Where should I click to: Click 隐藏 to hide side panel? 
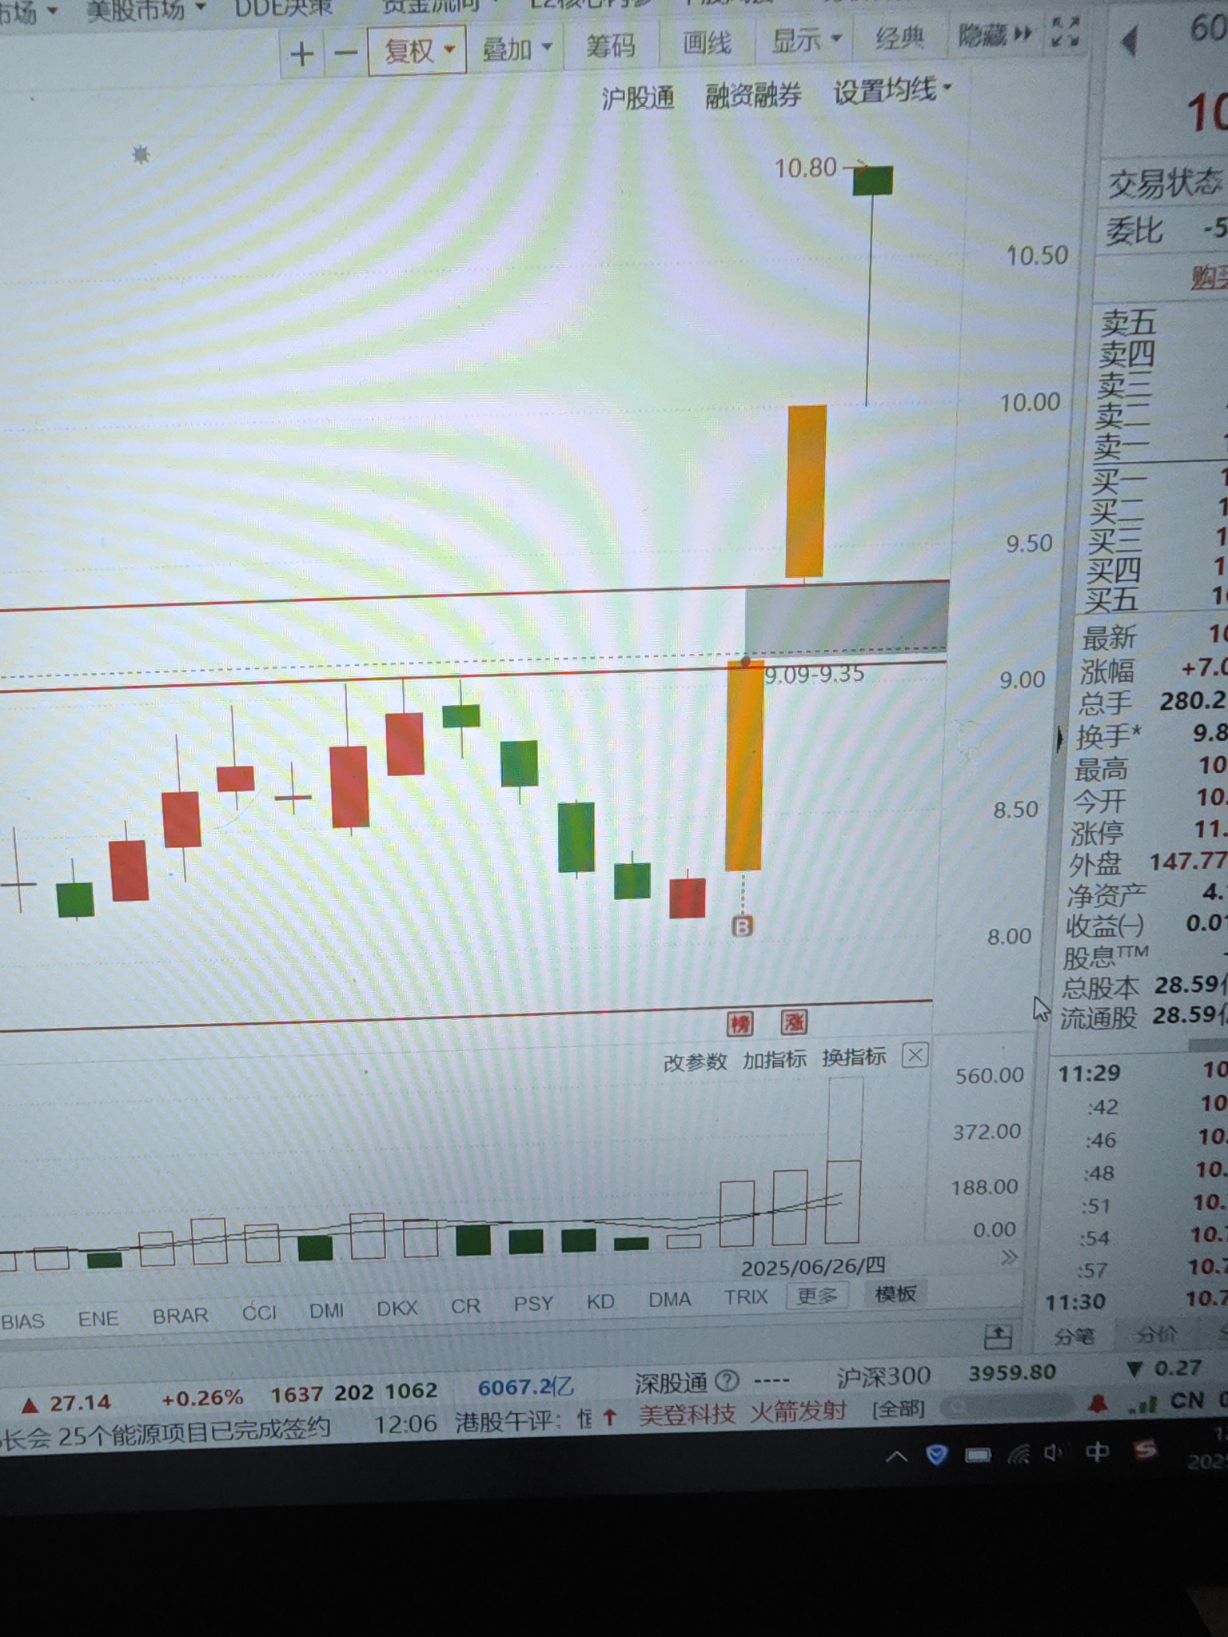(x=994, y=35)
